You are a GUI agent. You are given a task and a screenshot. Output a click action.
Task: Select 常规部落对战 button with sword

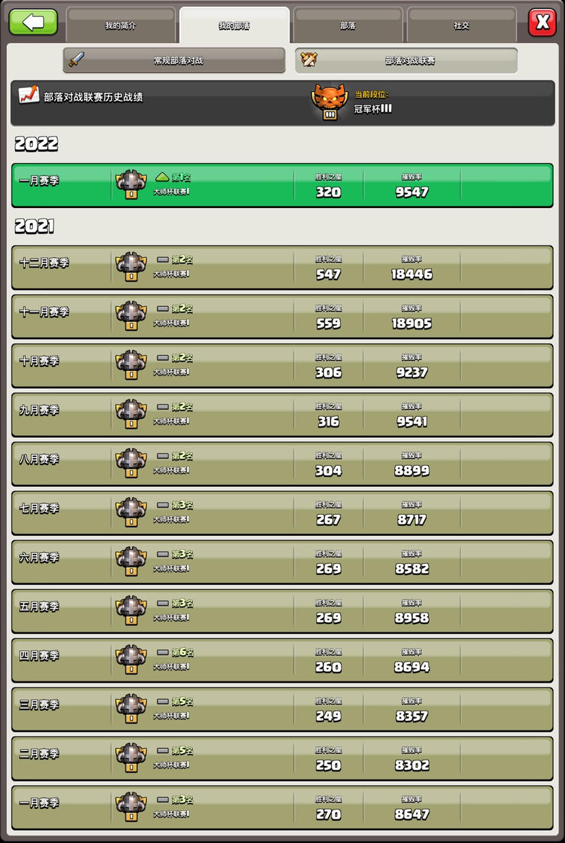(x=174, y=60)
